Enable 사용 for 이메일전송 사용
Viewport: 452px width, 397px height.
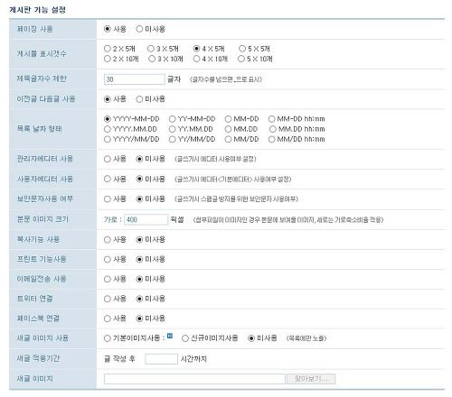[x=108, y=279]
